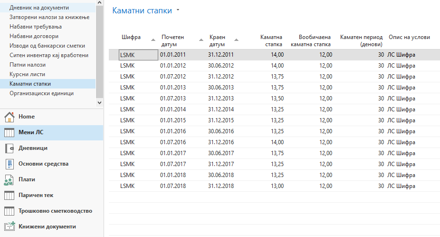Open Организациски единици
This screenshot has height=237, width=440.
point(41,93)
